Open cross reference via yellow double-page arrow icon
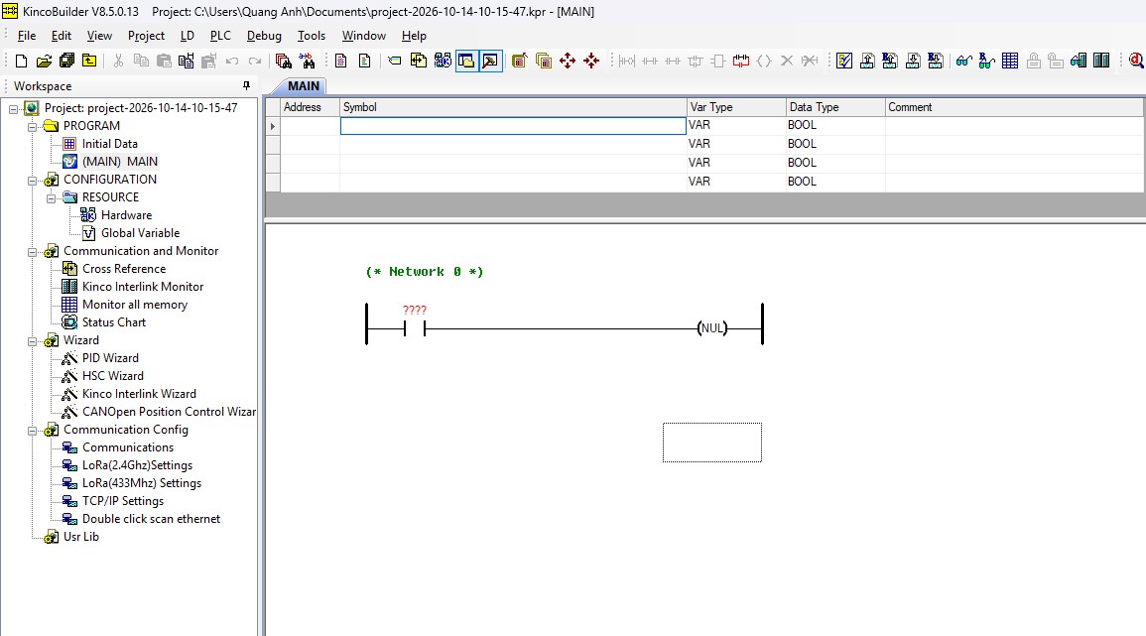 419,61
